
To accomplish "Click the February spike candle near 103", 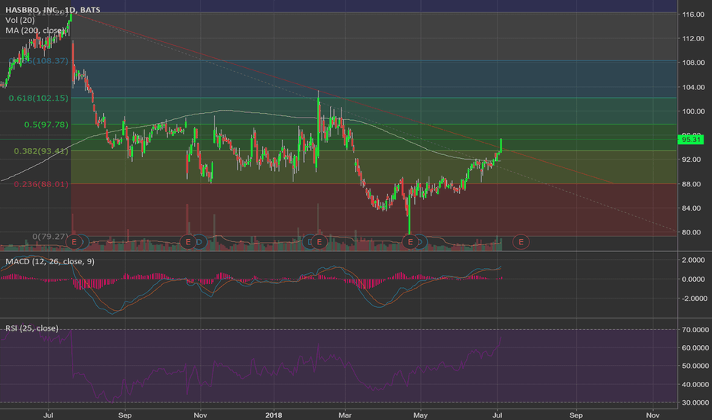I will tap(319, 123).
